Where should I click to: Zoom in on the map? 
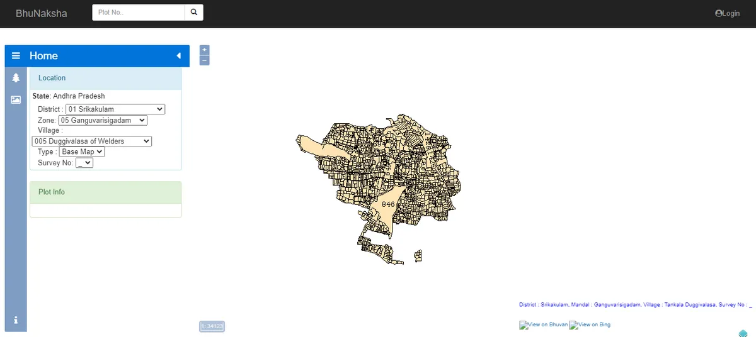pos(204,50)
